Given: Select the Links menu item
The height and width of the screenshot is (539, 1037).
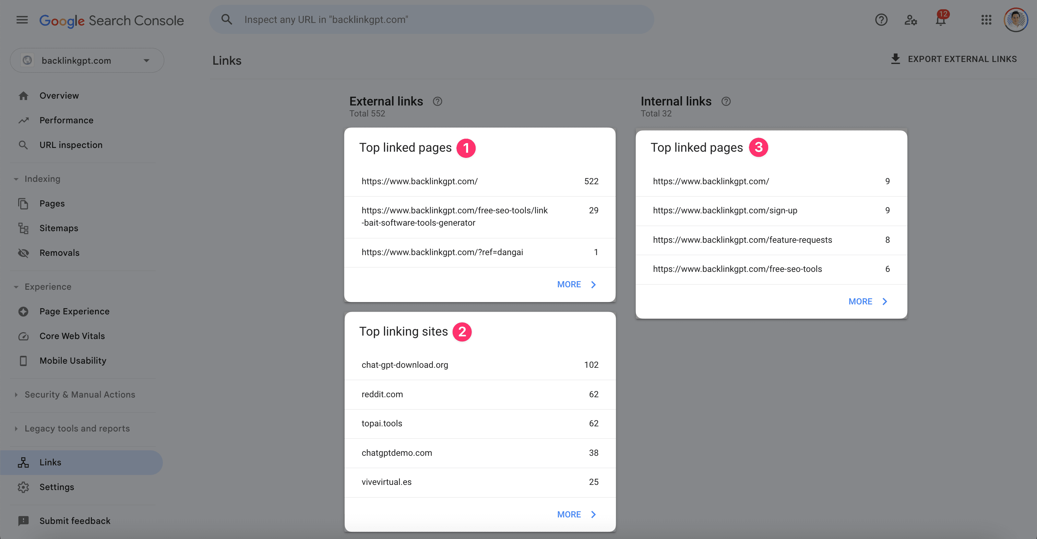Looking at the screenshot, I should pos(81,462).
